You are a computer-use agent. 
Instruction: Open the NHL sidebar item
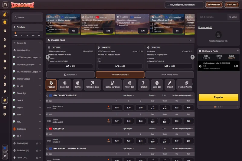(27, 122)
